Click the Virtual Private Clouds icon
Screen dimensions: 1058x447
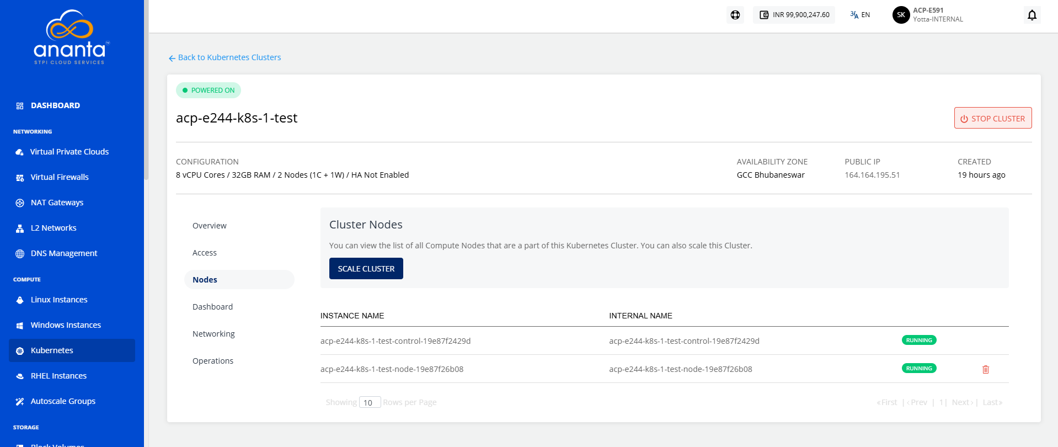(x=20, y=152)
